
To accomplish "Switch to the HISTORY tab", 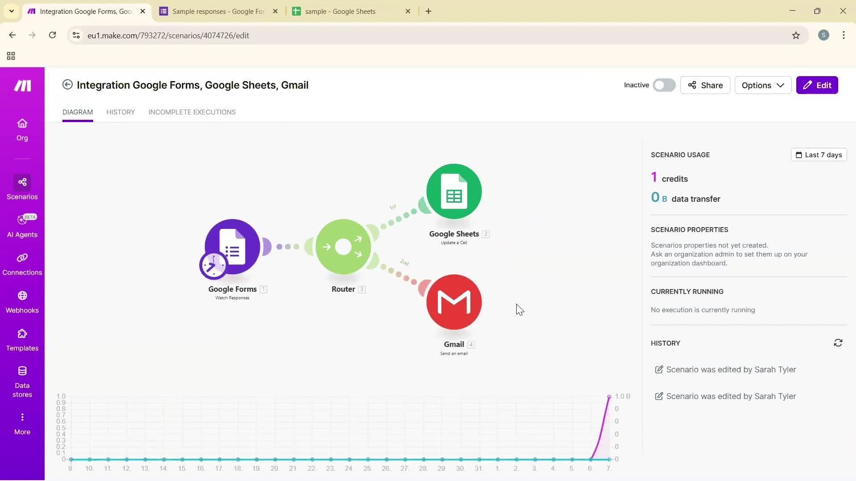I will (x=120, y=112).
